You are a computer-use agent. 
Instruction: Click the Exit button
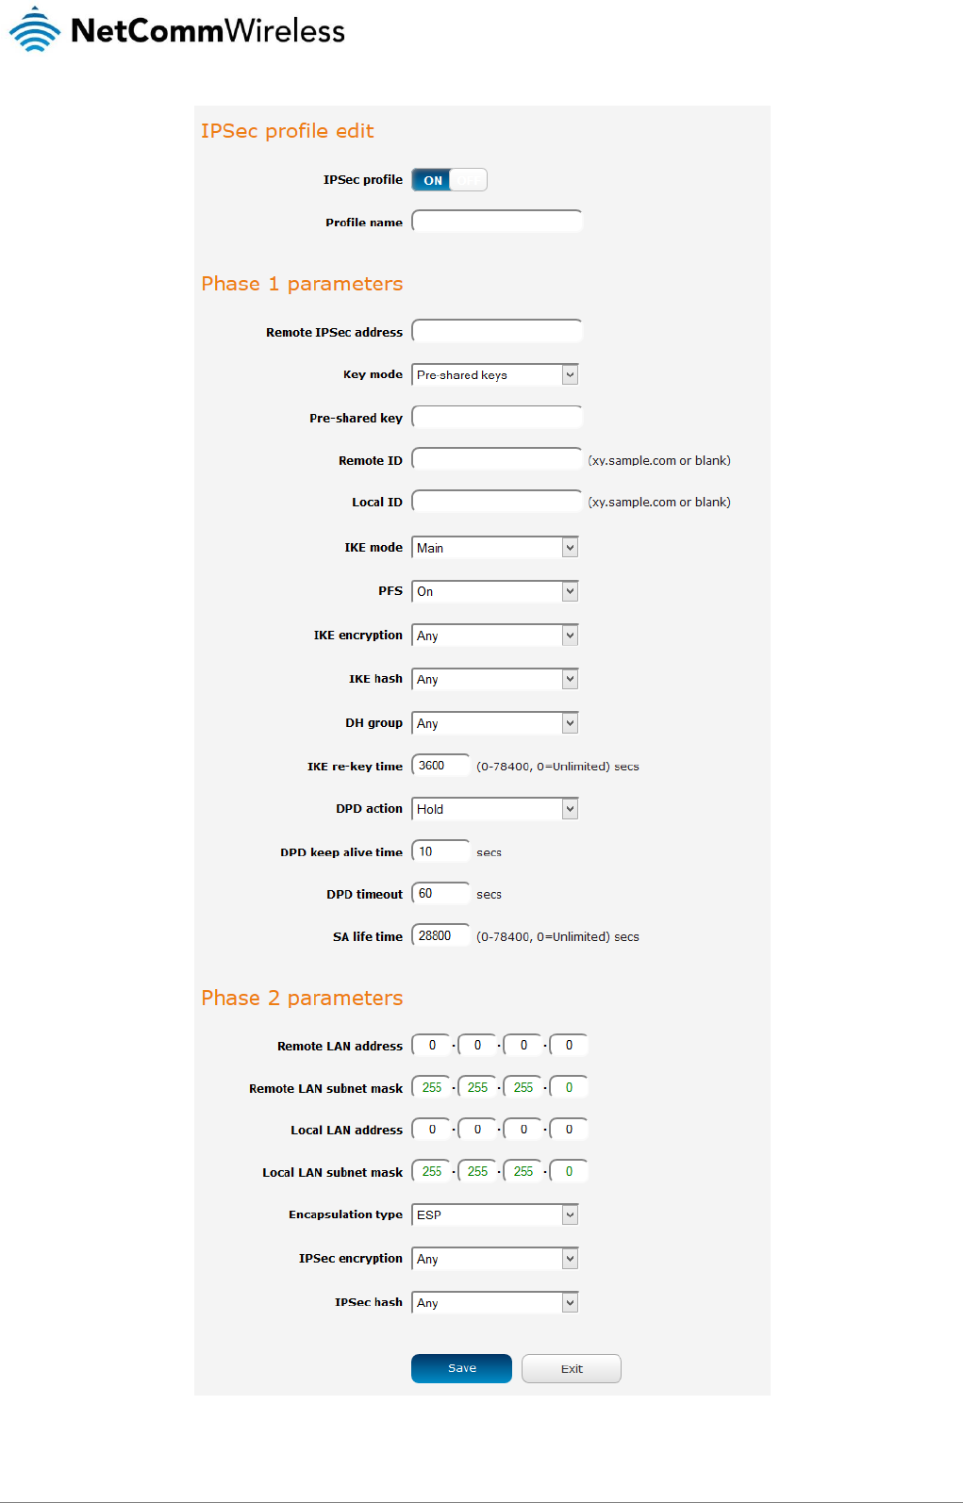pos(572,1368)
